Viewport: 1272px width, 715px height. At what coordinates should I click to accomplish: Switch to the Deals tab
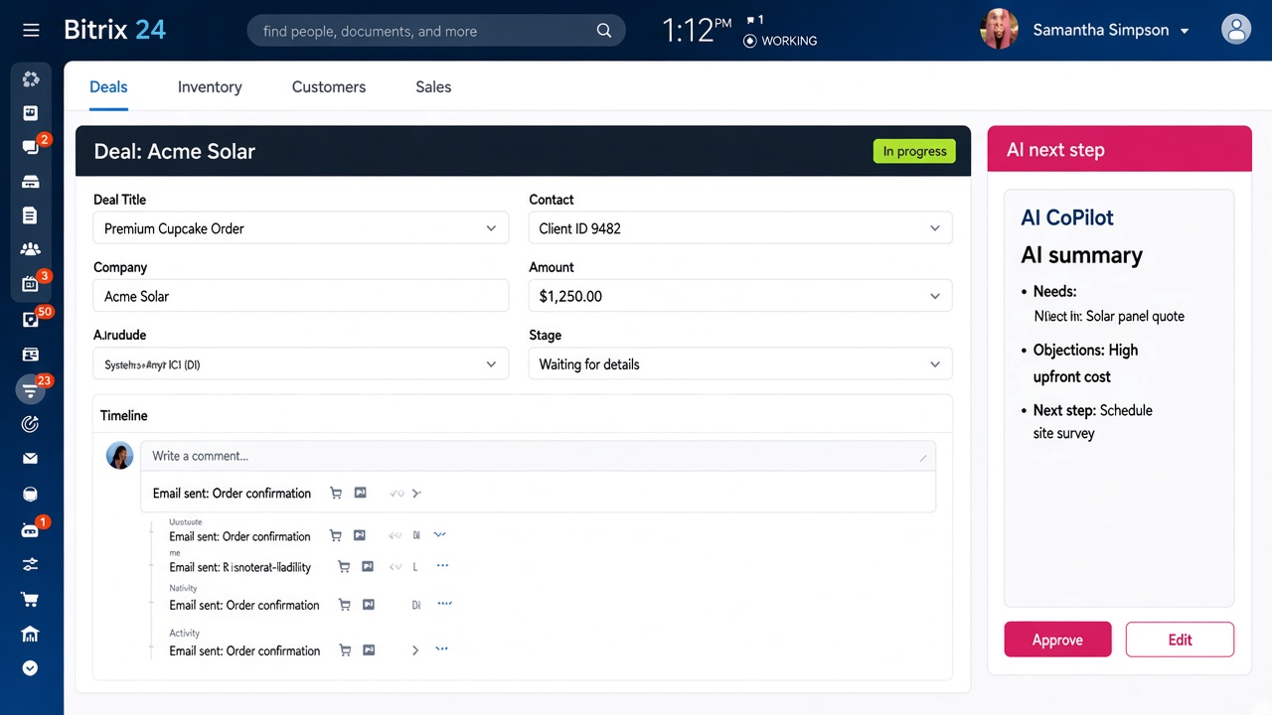pyautogui.click(x=108, y=87)
